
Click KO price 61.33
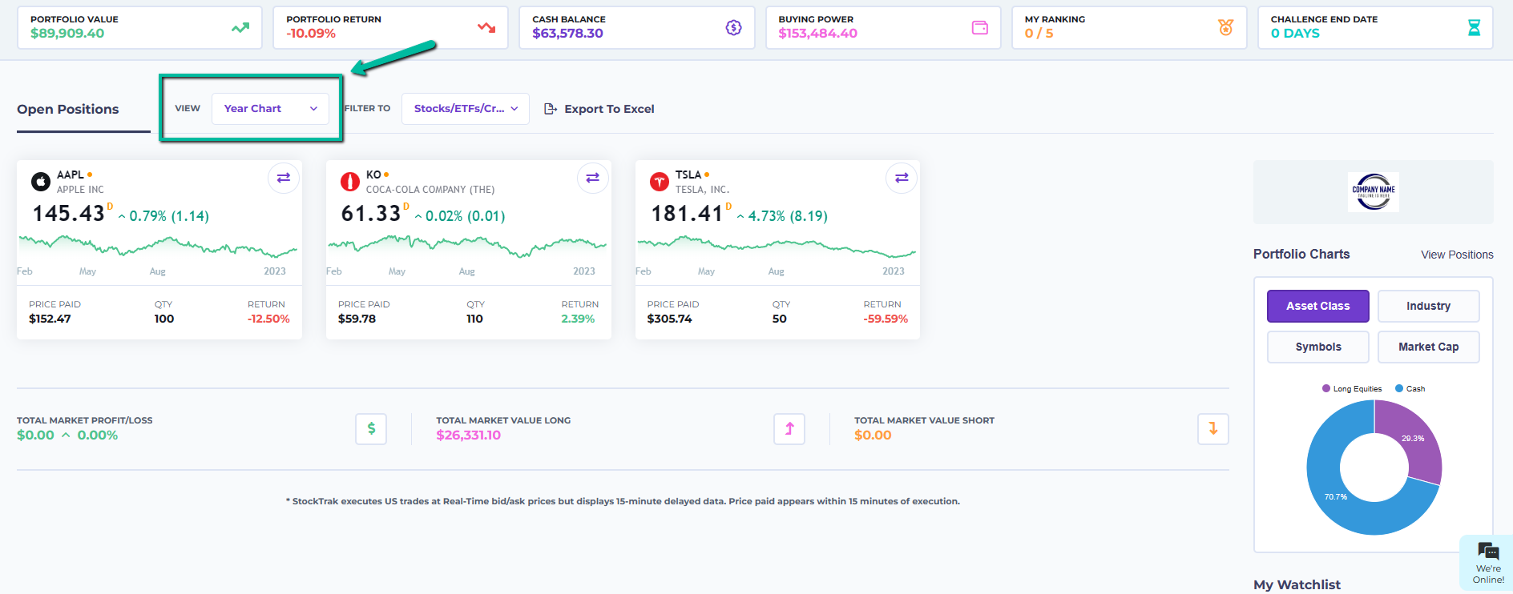tap(371, 214)
